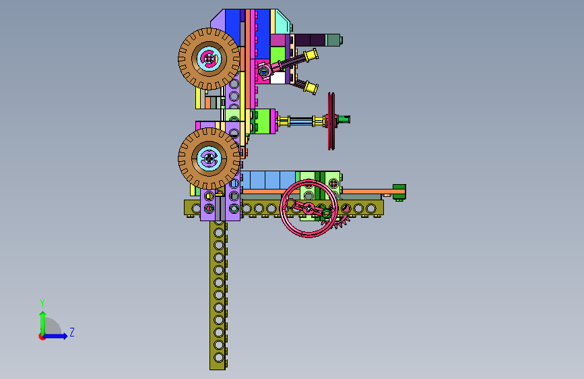Image resolution: width=584 pixels, height=379 pixels.
Task: Select the light blue brick row above the orange bar
Action: (x=269, y=180)
